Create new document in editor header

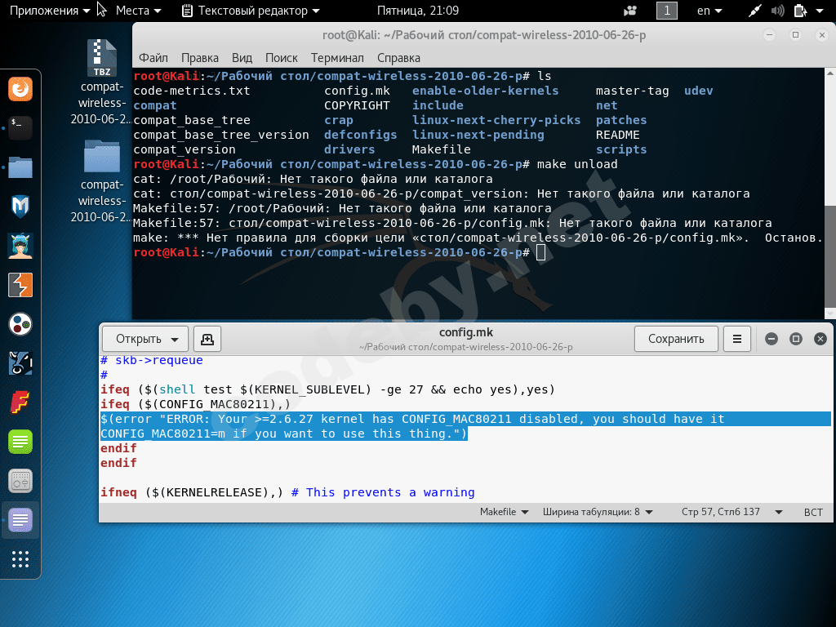pos(207,339)
